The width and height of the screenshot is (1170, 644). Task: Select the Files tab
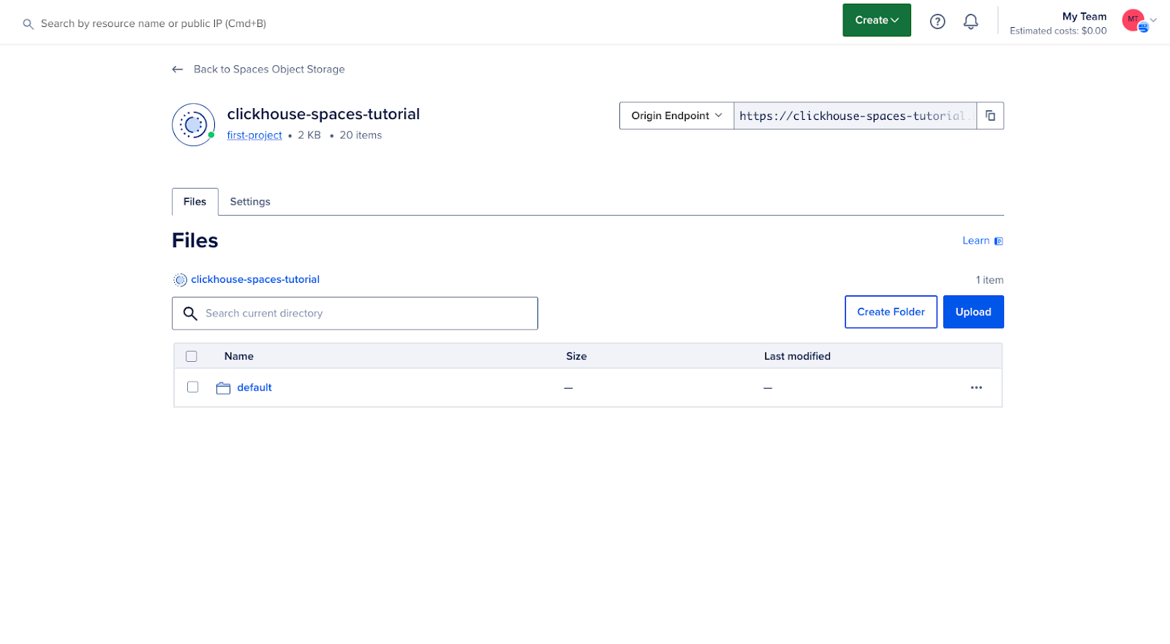195,202
